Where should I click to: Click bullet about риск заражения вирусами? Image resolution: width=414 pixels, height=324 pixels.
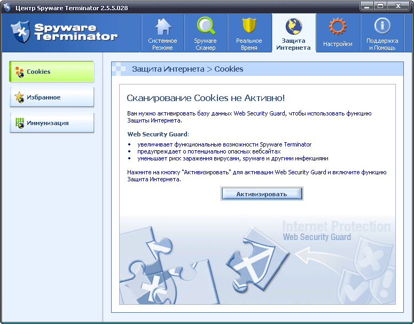pyautogui.click(x=232, y=159)
